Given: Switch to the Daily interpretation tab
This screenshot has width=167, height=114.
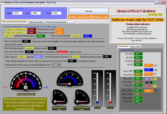Looking at the screenshot, I should point(36,22).
